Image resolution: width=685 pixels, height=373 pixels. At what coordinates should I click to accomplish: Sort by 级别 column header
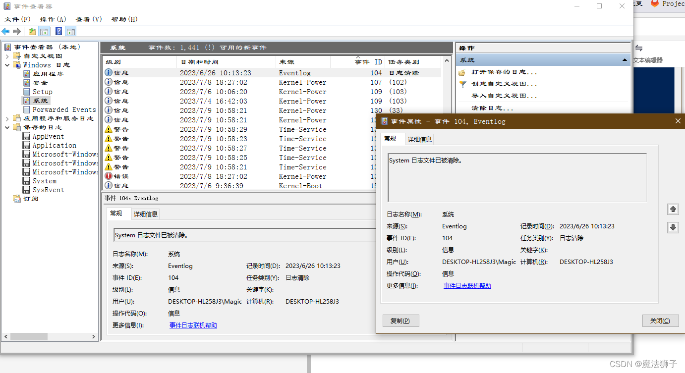[x=140, y=62]
